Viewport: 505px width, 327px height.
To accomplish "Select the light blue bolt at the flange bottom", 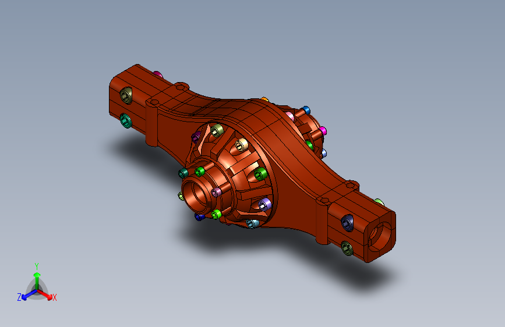I will tap(253, 223).
